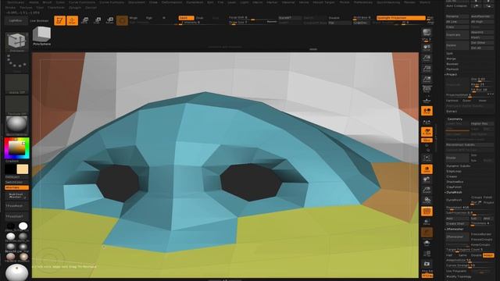This screenshot has width=500, height=281.
Task: Select the peach main color swatch
Action: [23, 169]
